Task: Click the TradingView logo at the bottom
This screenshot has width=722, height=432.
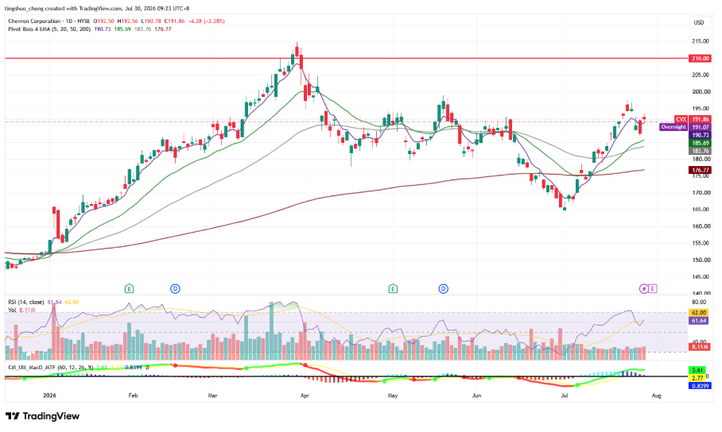Action: [42, 416]
